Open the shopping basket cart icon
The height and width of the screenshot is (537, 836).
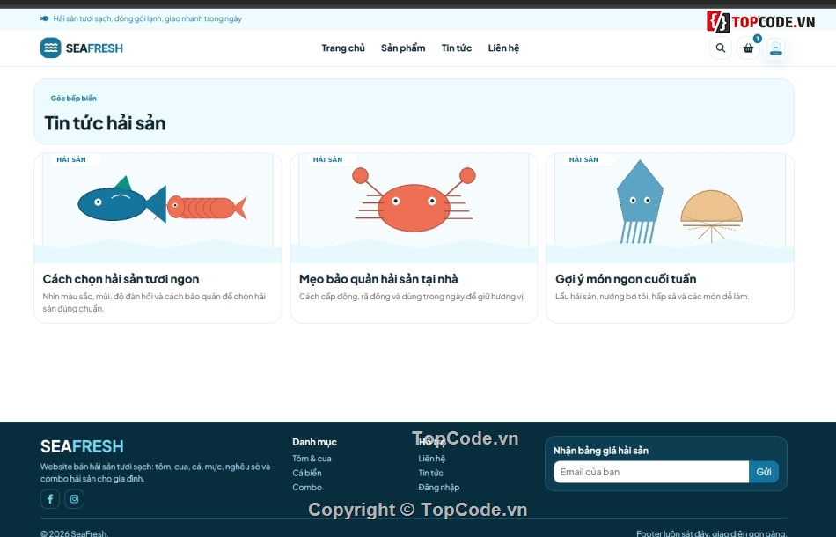click(748, 48)
